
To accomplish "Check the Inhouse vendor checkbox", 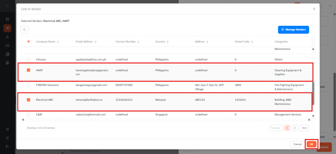I will [29, 60].
